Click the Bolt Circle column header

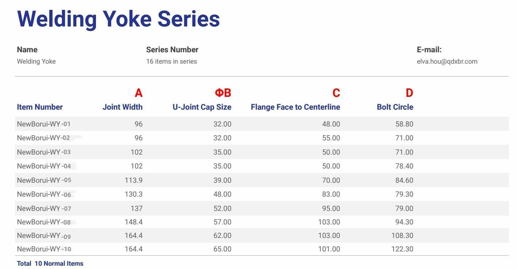pyautogui.click(x=395, y=107)
